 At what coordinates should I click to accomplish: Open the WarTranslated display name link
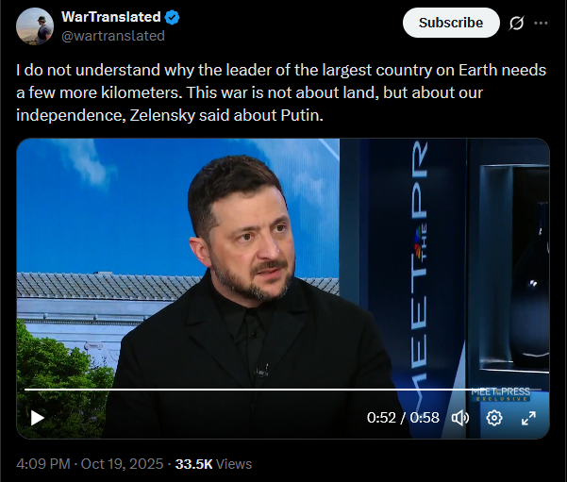click(x=111, y=17)
